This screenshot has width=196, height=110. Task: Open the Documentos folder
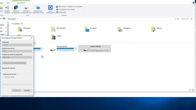pyautogui.click(x=58, y=29)
